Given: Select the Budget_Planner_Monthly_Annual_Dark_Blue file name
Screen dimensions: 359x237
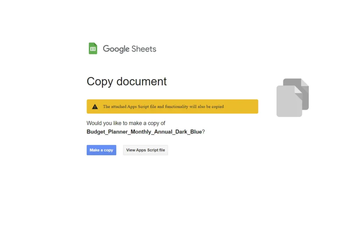Looking at the screenshot, I should click(144, 132).
